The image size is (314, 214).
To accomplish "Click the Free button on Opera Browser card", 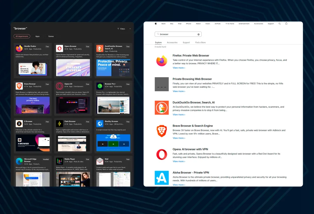I will click(x=88, y=46).
